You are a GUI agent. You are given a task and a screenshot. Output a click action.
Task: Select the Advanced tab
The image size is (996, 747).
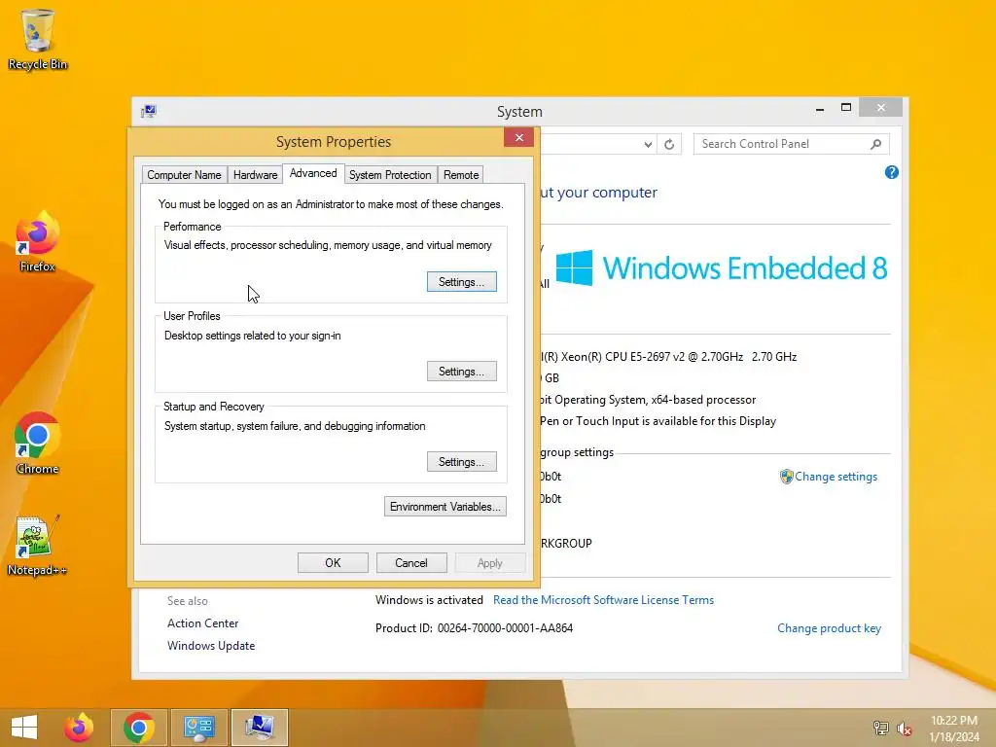pyautogui.click(x=313, y=173)
